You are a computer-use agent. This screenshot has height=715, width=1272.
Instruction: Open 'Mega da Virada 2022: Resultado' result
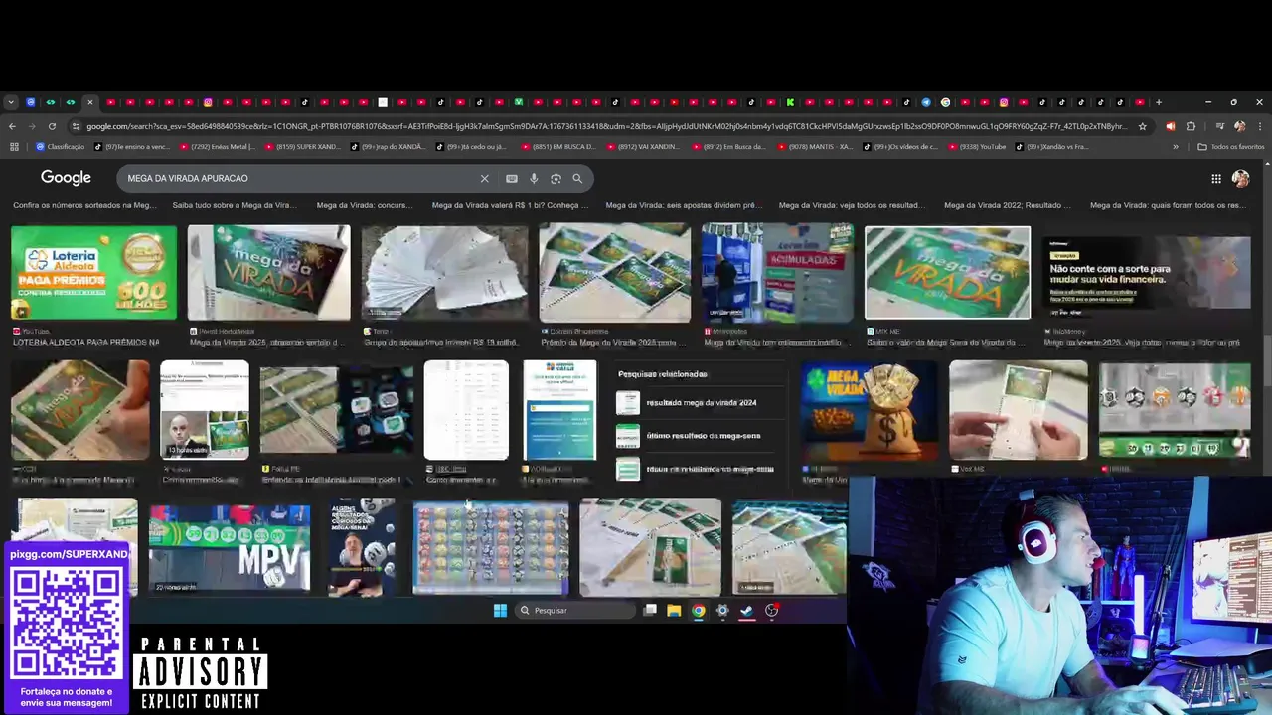[1008, 205]
